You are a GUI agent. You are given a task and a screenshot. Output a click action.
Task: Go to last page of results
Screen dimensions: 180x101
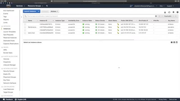tap(175, 16)
